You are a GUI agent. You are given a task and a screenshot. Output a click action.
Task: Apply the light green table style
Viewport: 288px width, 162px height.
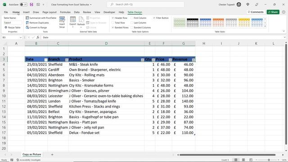point(180,22)
